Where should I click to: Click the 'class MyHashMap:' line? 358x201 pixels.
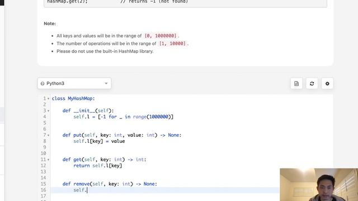point(73,98)
